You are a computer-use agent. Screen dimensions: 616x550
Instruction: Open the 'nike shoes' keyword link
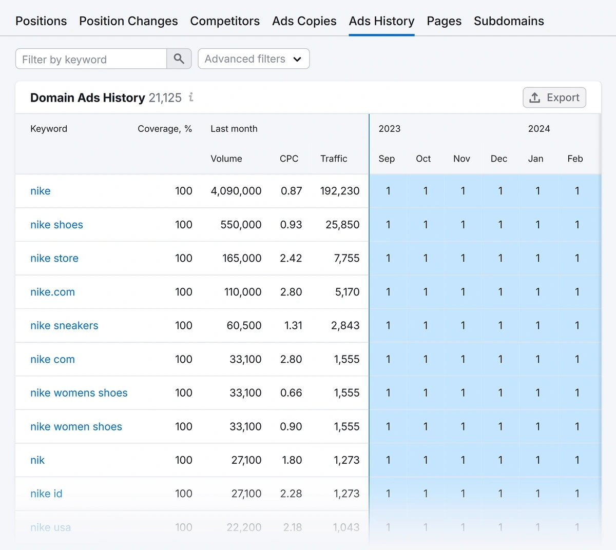(56, 224)
